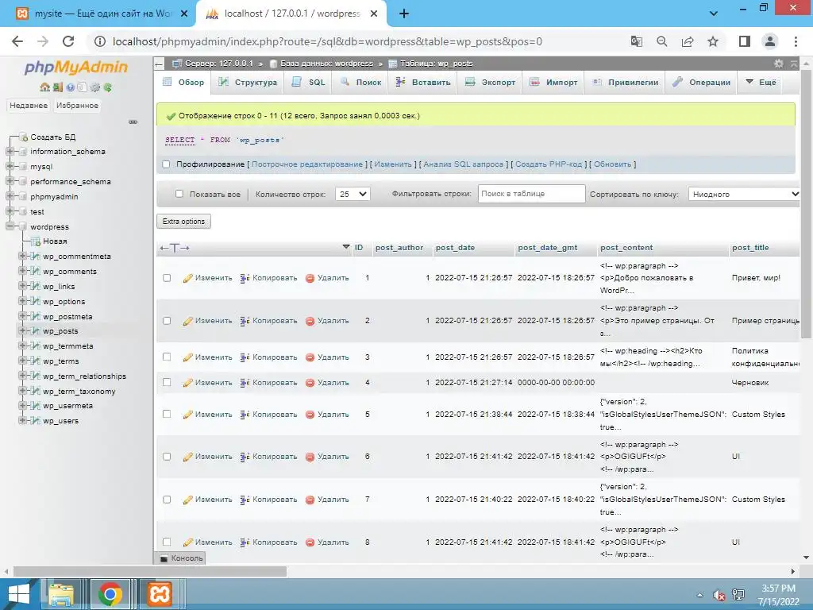Share this page via the share icon
Screen dimensions: 813x610
(x=688, y=41)
